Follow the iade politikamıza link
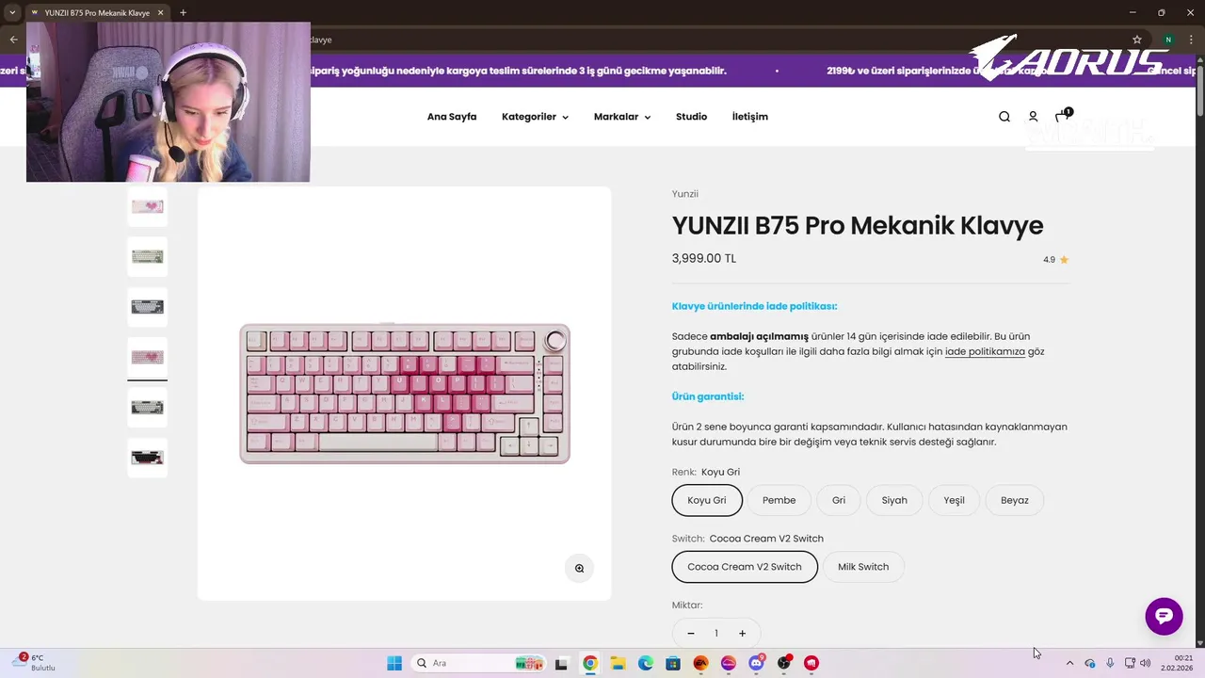The height and width of the screenshot is (678, 1205). [985, 351]
